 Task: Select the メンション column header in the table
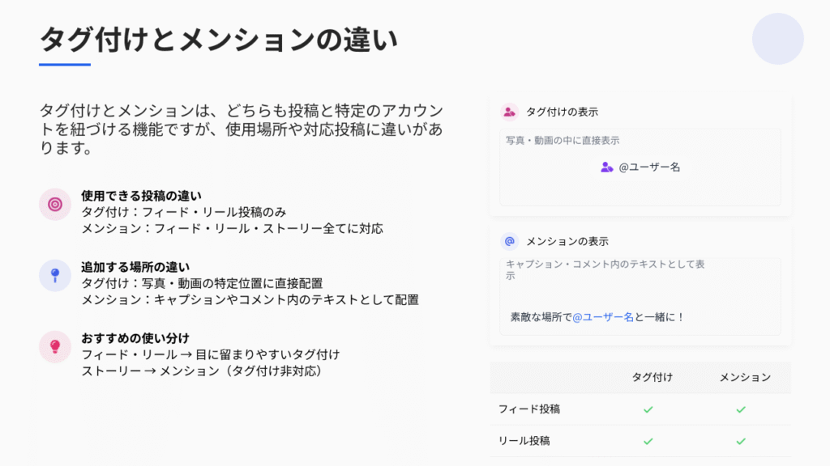pos(745,377)
